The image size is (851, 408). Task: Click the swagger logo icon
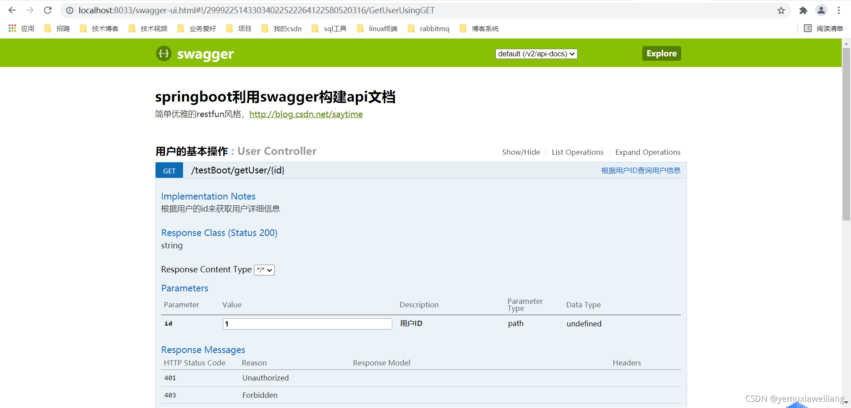pos(164,54)
